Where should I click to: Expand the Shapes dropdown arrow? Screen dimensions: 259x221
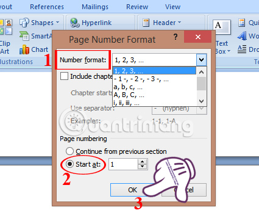tap(57, 23)
